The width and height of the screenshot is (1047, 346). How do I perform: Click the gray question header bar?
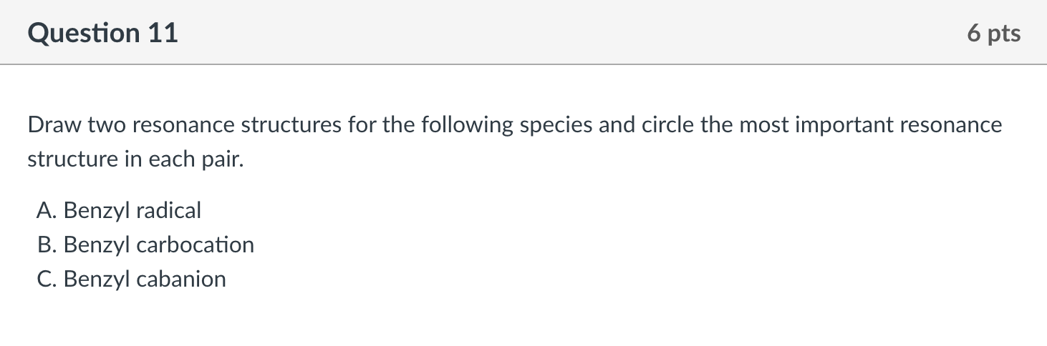(523, 32)
